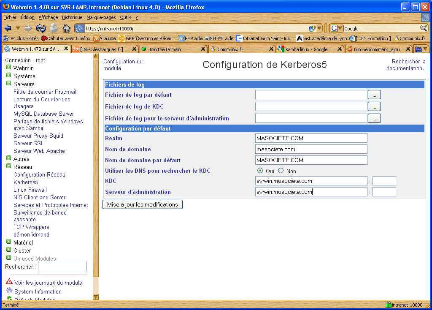The height and width of the screenshot is (310, 432).
Task: Close the Join the Domain tab
Action: click(x=203, y=49)
